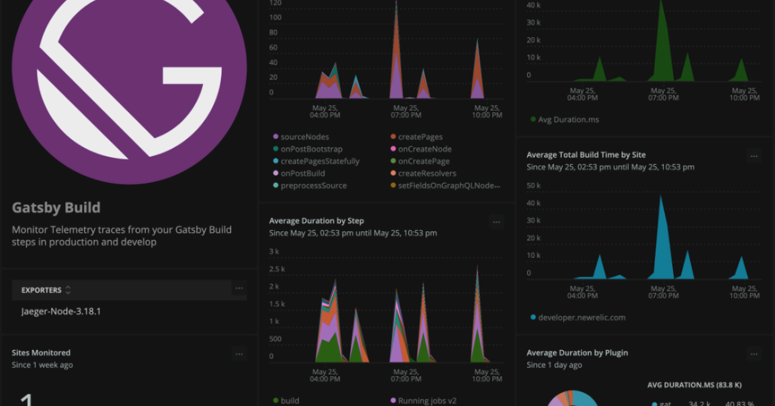Screen dimensions: 775x406
Task: Click the ellipsis icon on Average Duration by Step chart
Action: (497, 222)
